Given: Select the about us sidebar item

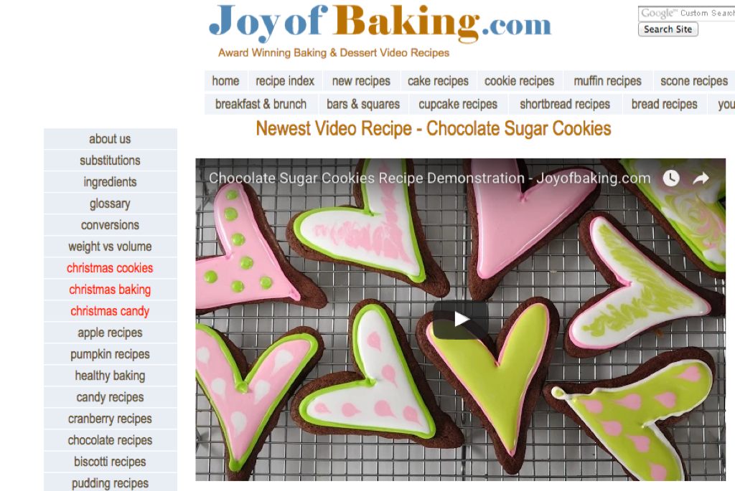Looking at the screenshot, I should 110,139.
